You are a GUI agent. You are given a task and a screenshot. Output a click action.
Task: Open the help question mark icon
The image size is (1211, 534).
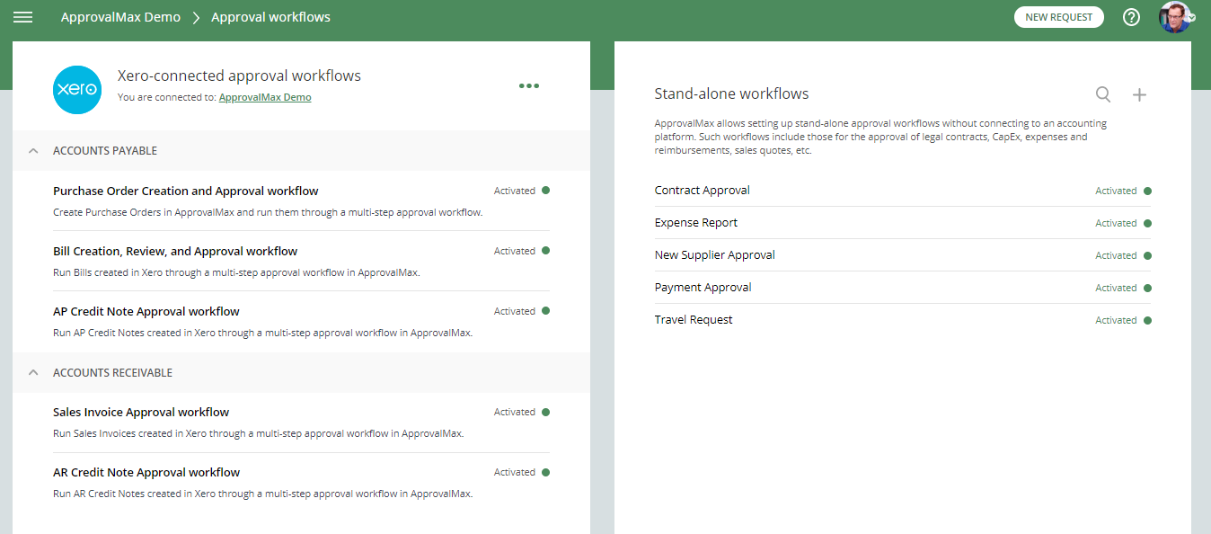pos(1132,17)
